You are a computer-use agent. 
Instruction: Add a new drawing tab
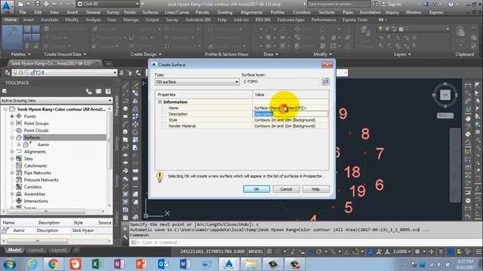pos(108,63)
